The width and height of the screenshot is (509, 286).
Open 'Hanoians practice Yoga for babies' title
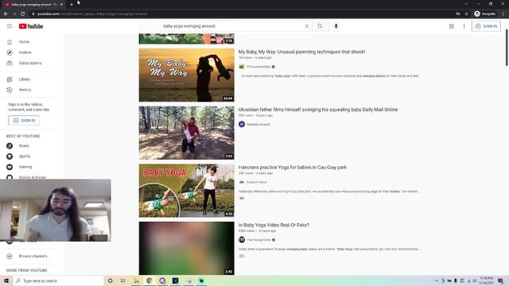[293, 168]
